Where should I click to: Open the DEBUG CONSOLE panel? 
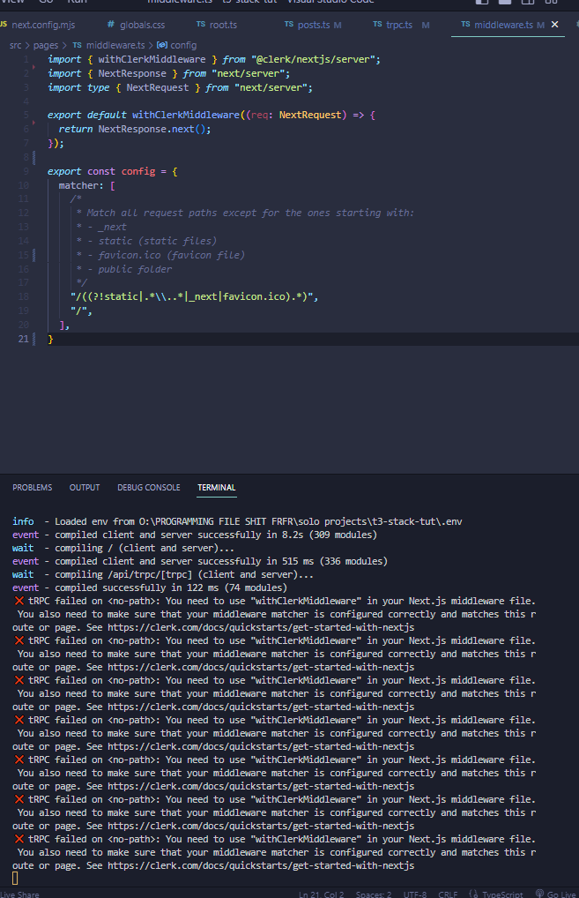pyautogui.click(x=149, y=487)
